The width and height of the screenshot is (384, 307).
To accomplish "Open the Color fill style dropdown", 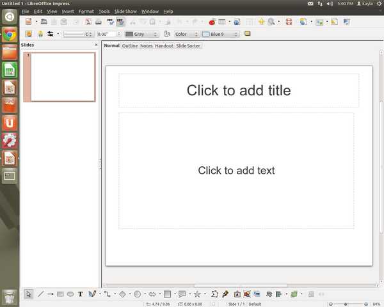I will (187, 34).
